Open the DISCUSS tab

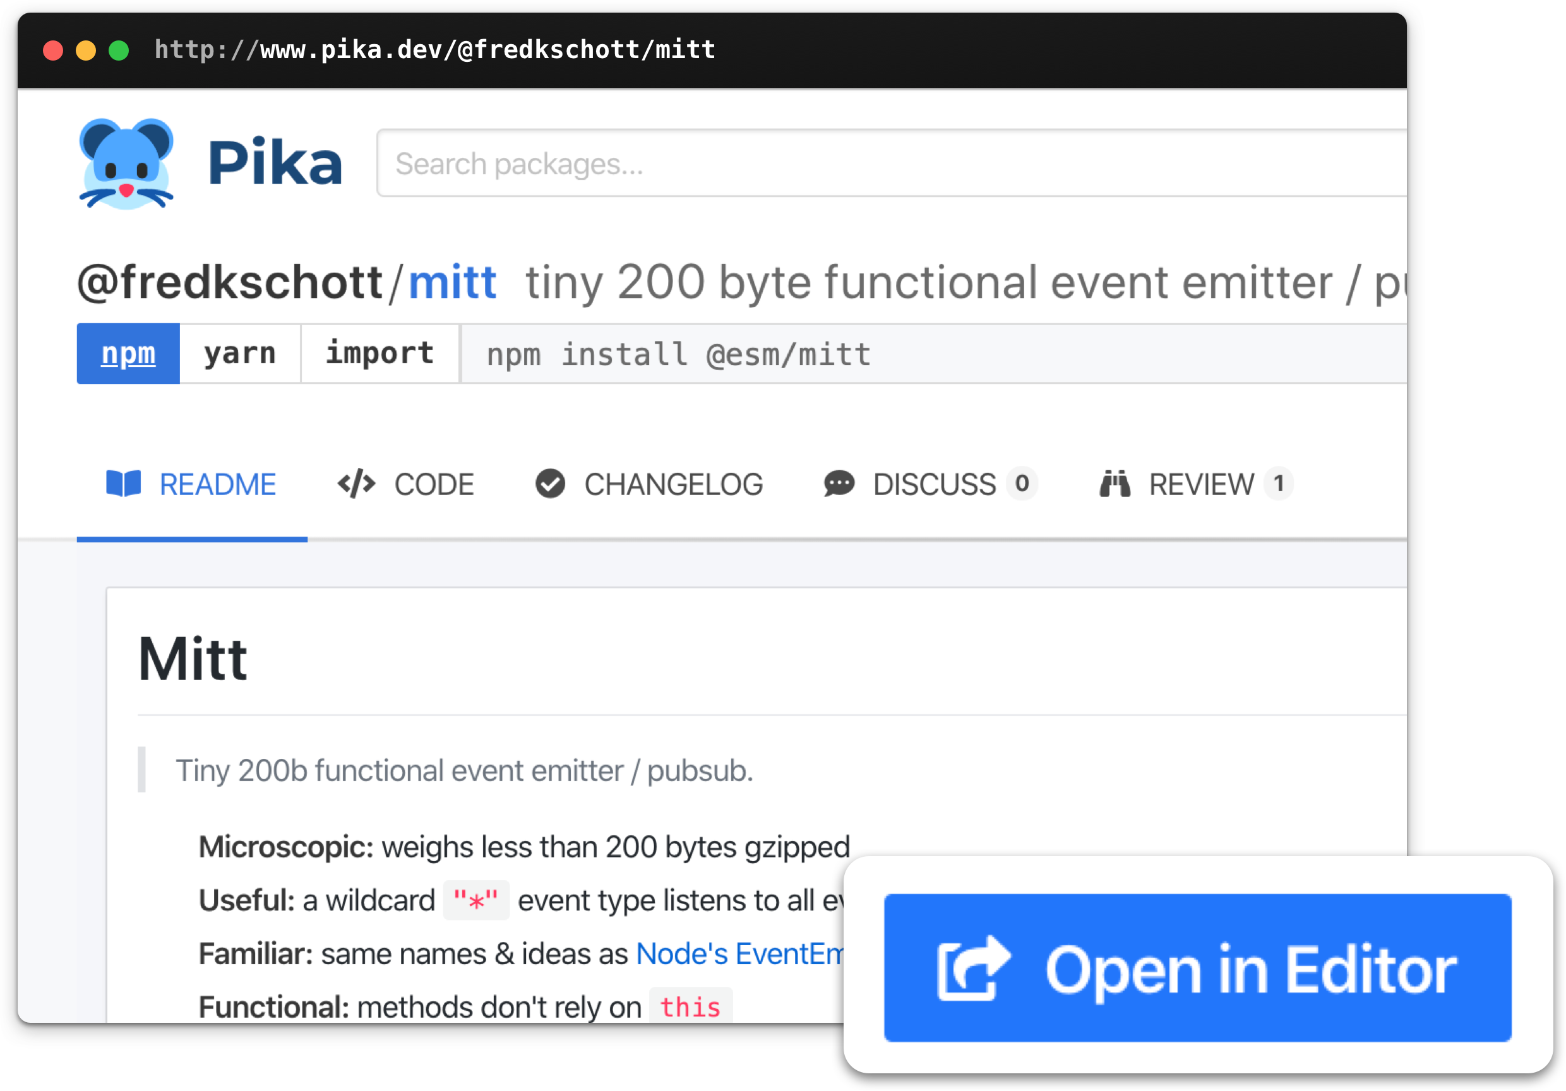point(930,485)
